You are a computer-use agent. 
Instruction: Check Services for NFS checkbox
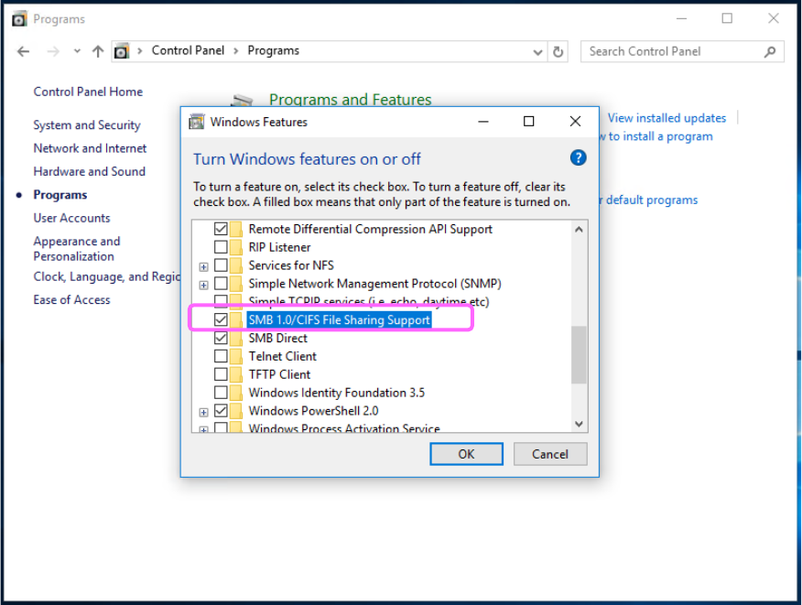[221, 265]
